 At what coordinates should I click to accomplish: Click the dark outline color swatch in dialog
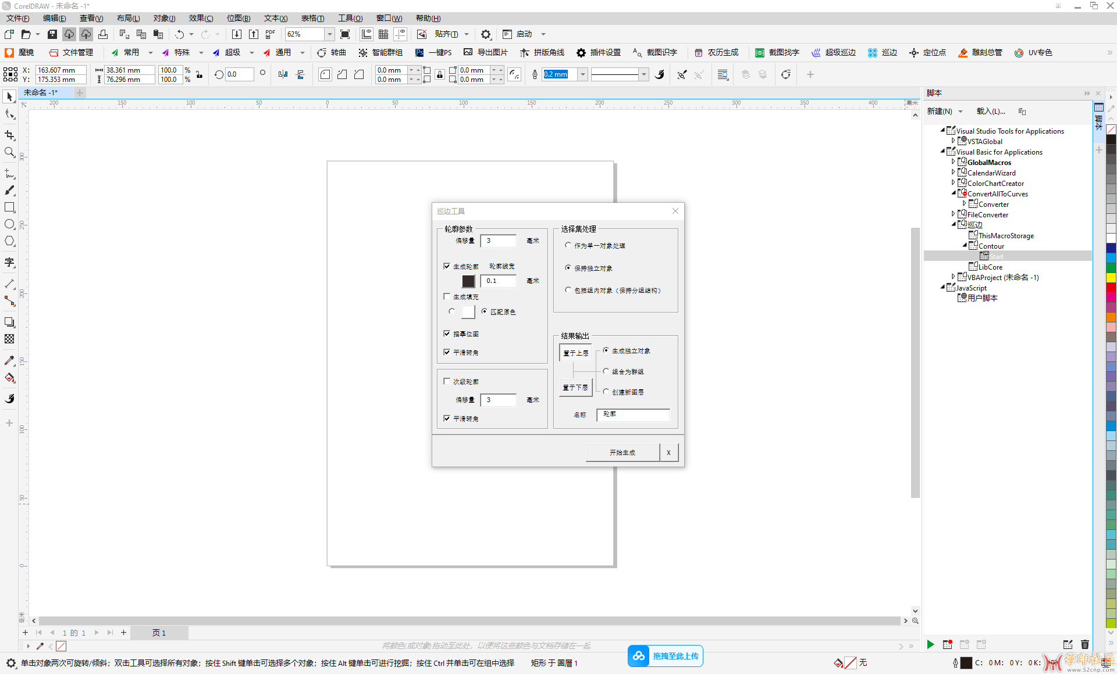(x=468, y=281)
